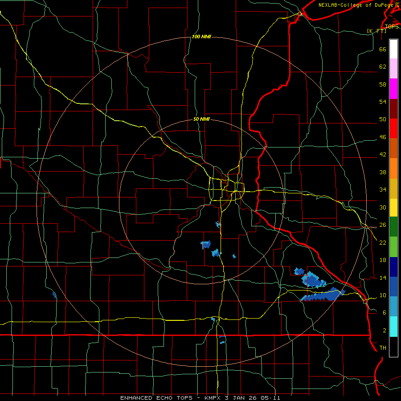This screenshot has width=401, height=401.
Task: Pick the white legend swatch
Action: (x=393, y=49)
